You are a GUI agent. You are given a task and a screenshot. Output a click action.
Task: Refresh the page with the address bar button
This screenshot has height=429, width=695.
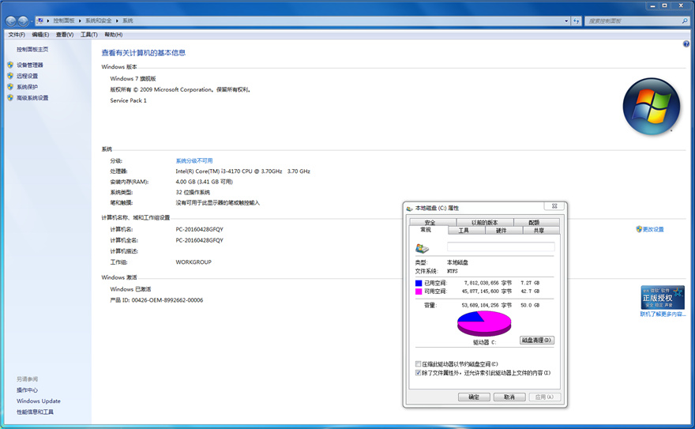576,21
